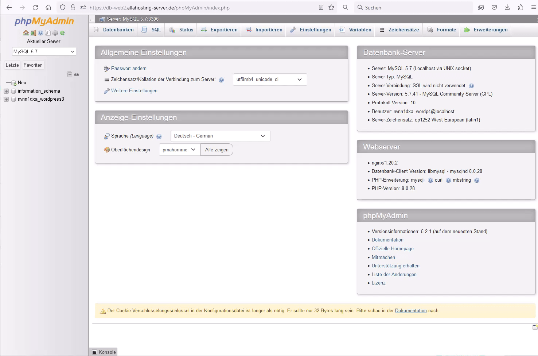
Task: Click the phpMyAdmin logo
Action: coord(44,22)
